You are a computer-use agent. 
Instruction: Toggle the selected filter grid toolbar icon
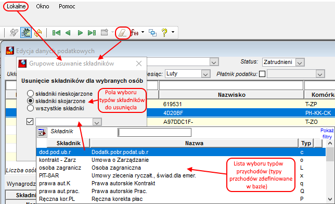pos(26,33)
